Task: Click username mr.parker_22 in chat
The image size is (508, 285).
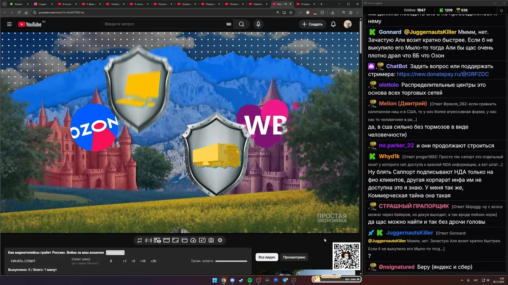Action: pos(396,146)
